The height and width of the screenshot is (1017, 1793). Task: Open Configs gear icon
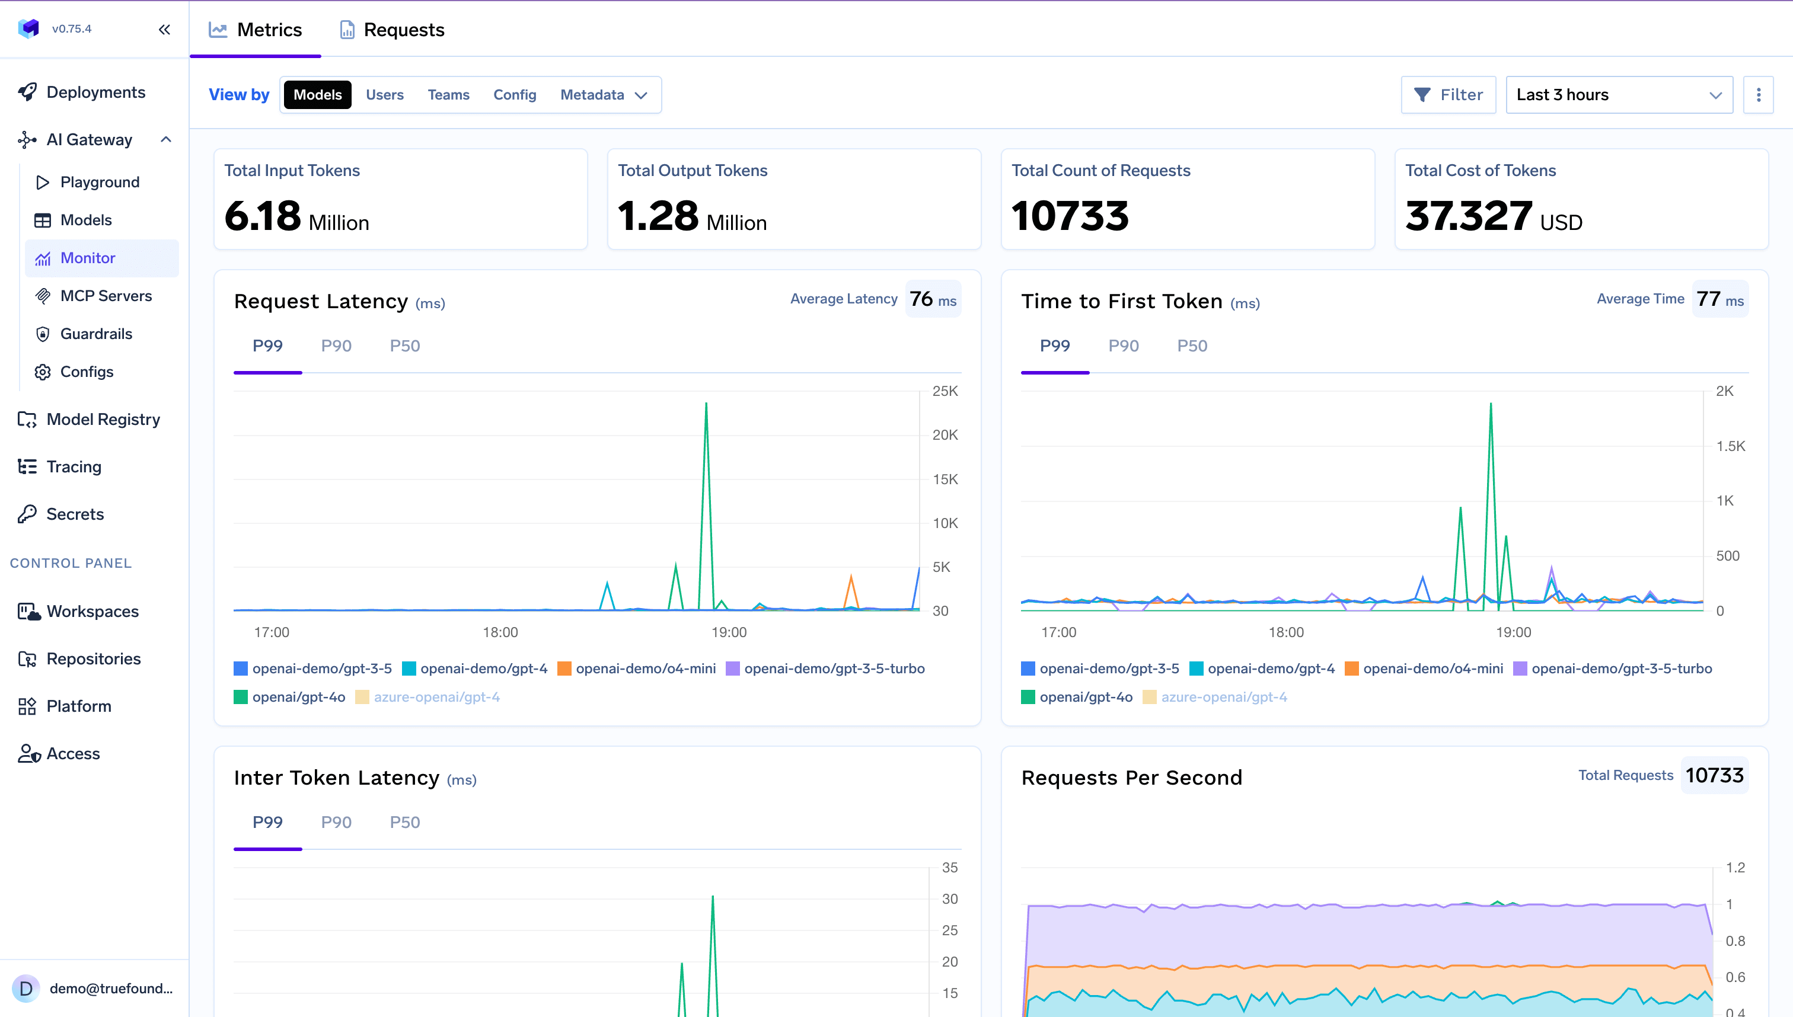[43, 372]
